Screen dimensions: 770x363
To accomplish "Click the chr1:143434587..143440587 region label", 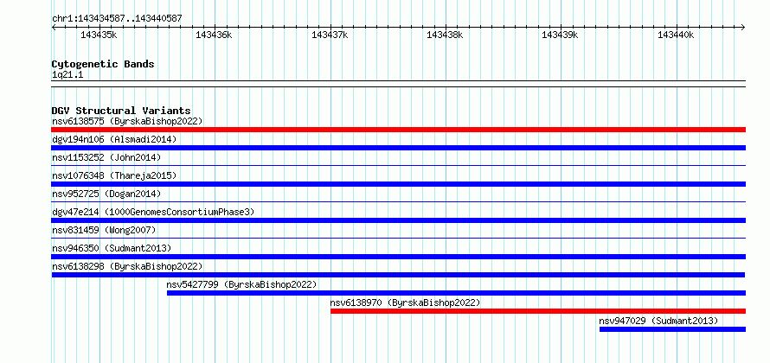I will [117, 18].
